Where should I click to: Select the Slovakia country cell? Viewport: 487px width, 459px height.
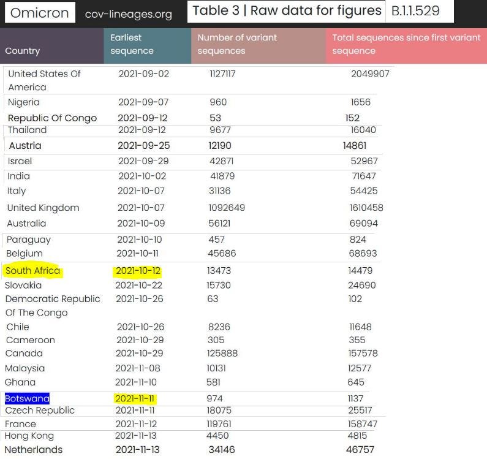(x=23, y=286)
